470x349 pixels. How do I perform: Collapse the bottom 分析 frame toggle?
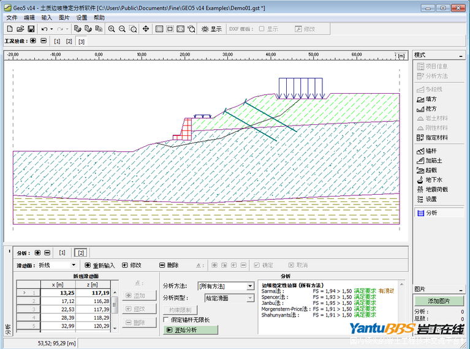(9, 251)
